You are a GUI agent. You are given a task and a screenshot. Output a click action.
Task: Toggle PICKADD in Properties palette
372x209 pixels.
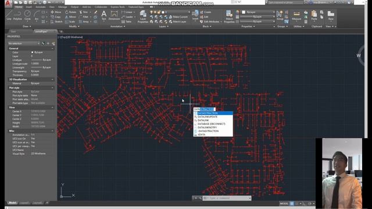43,44
